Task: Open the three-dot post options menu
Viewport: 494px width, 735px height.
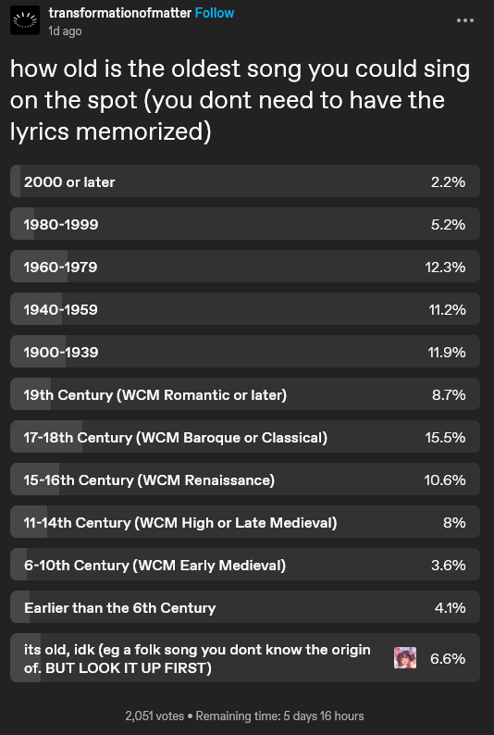Action: click(465, 20)
